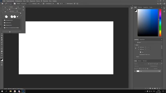This screenshot has width=166, height=93.
Task: Click lock icon on background layer
Action: tap(159, 71)
